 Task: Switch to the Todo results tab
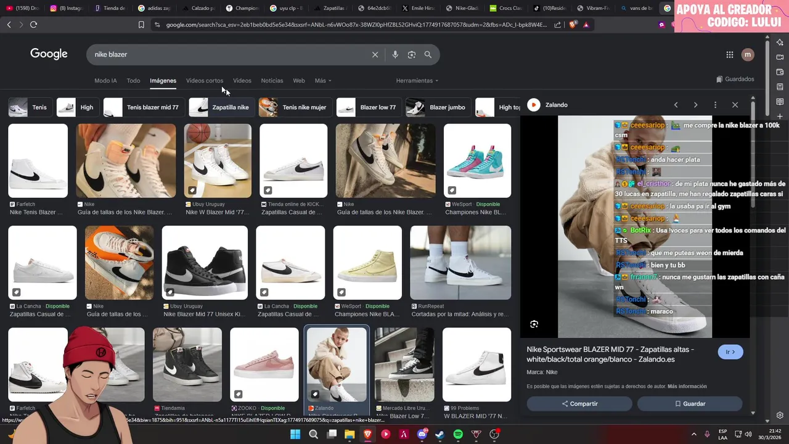click(134, 81)
